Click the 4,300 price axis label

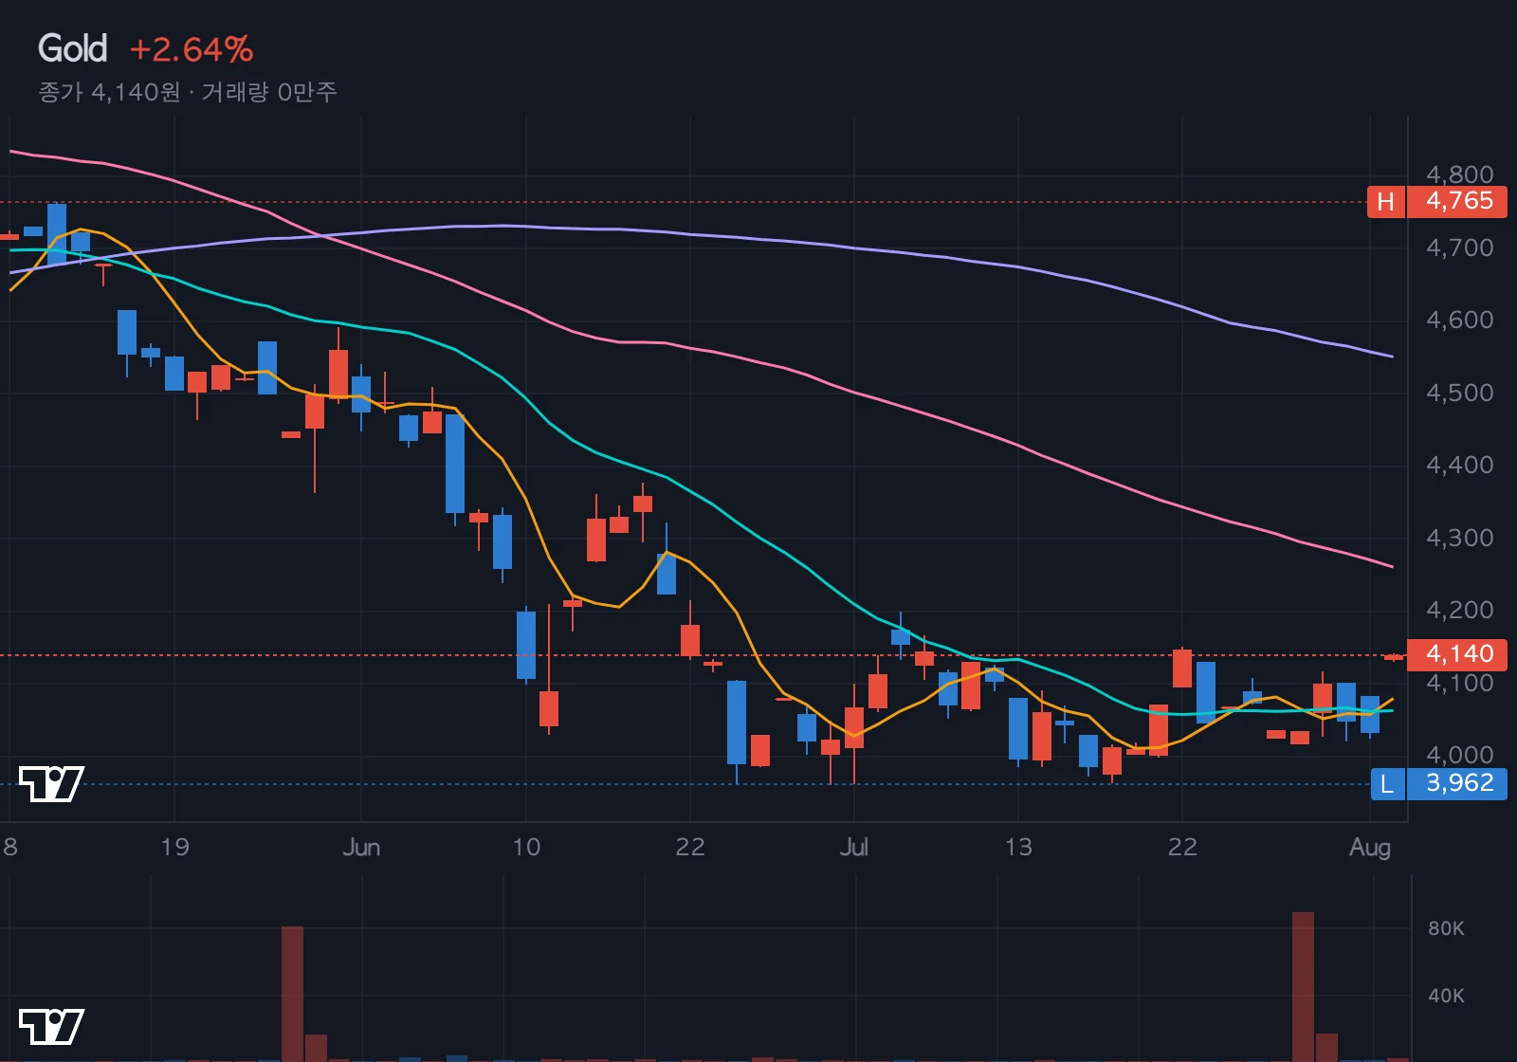click(1460, 538)
